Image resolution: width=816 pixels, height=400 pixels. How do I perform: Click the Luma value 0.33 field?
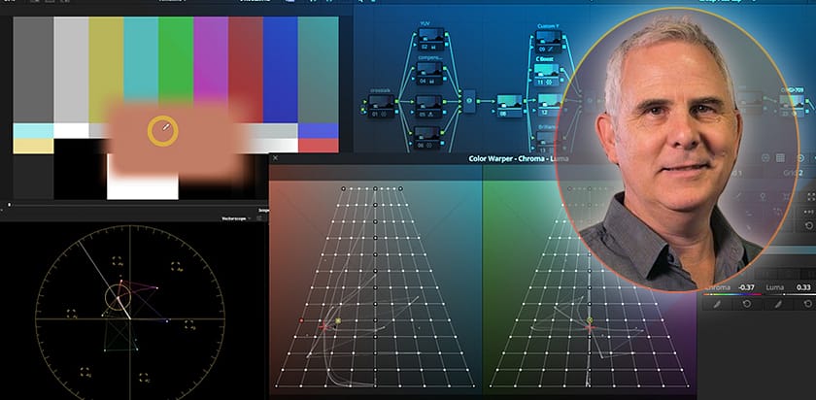803,287
